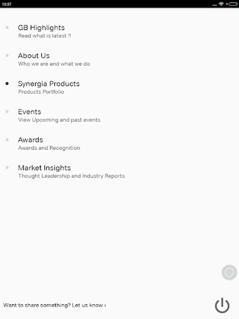This screenshot has width=239, height=319.
Task: Tap the floating circle assistive button
Action: [x=229, y=273]
